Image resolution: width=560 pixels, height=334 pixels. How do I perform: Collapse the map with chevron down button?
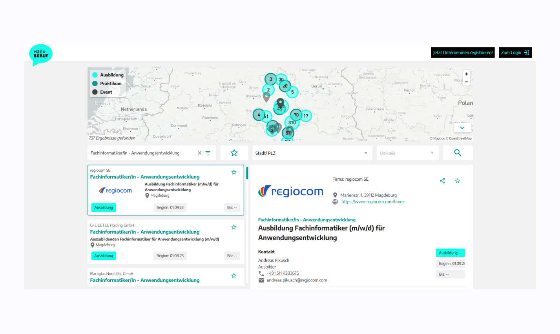(462, 128)
